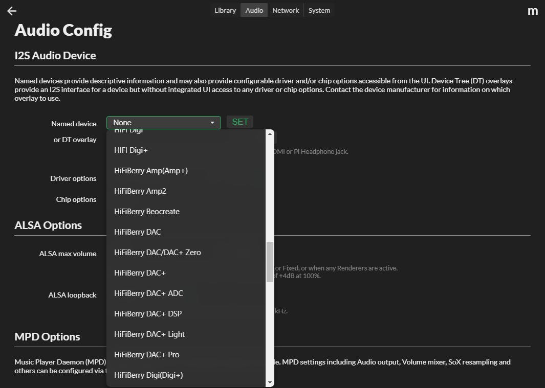This screenshot has width=545, height=388.
Task: Select HIFI Digi+ from device list
Action: tap(130, 150)
